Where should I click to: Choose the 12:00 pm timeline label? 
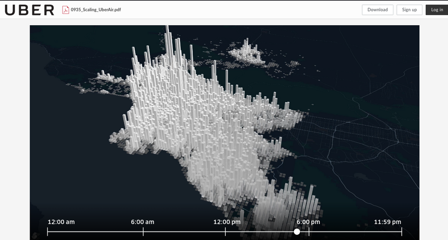tap(227, 222)
